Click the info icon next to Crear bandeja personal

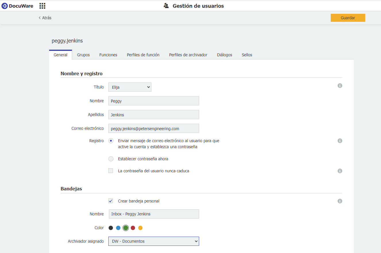tap(340, 201)
